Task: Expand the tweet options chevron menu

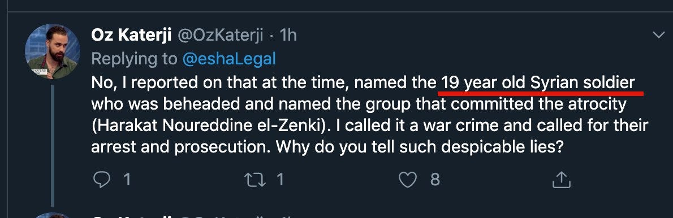Action: point(658,35)
